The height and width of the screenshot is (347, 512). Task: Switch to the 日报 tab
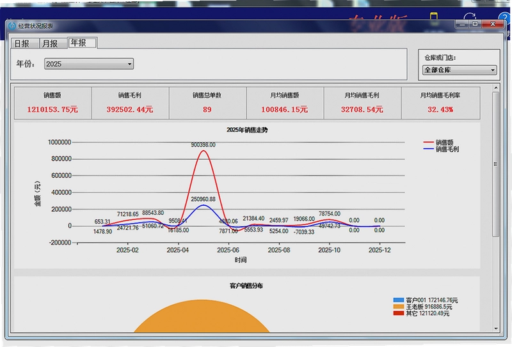(25, 43)
